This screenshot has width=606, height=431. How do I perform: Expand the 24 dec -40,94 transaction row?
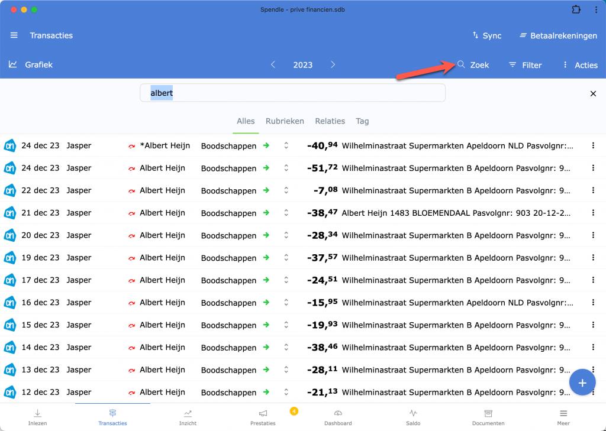pos(286,145)
